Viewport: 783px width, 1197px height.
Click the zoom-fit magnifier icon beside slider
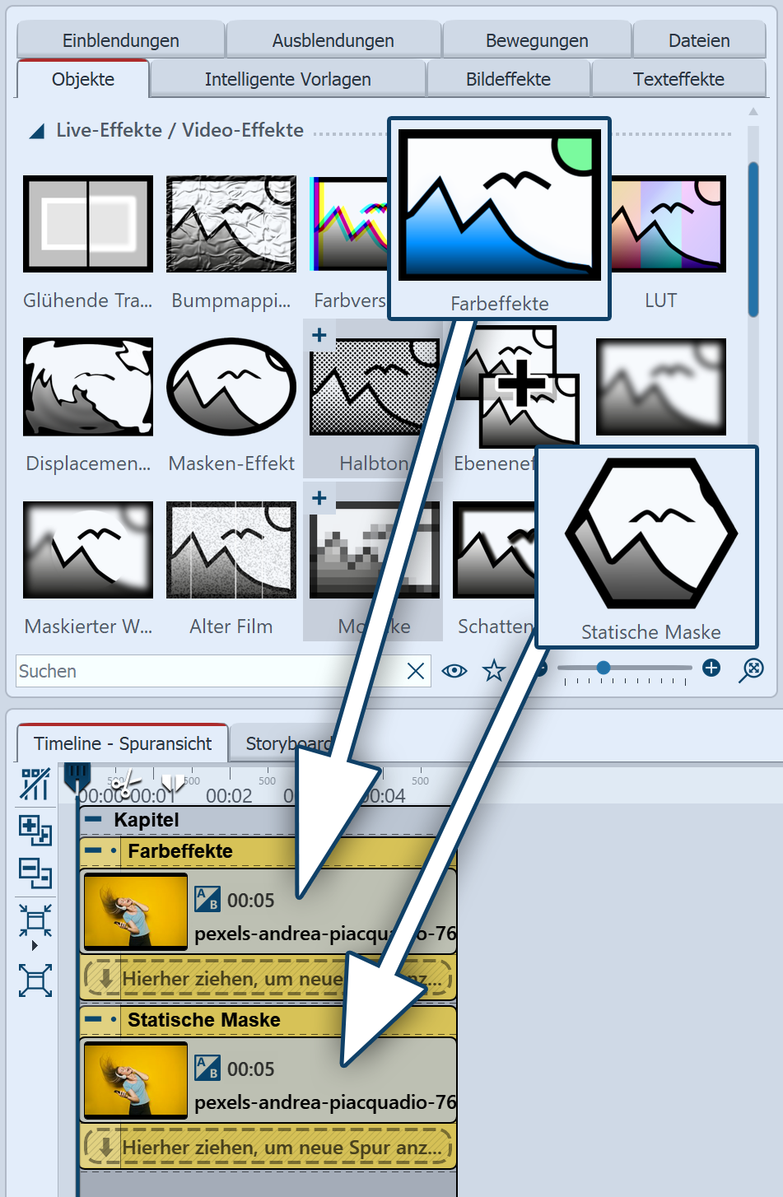[x=751, y=669]
